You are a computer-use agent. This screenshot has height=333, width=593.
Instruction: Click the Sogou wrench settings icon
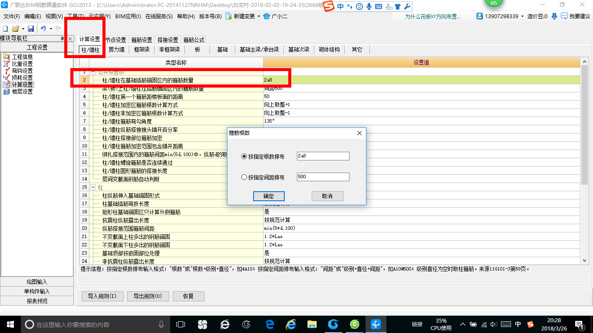[x=407, y=7]
